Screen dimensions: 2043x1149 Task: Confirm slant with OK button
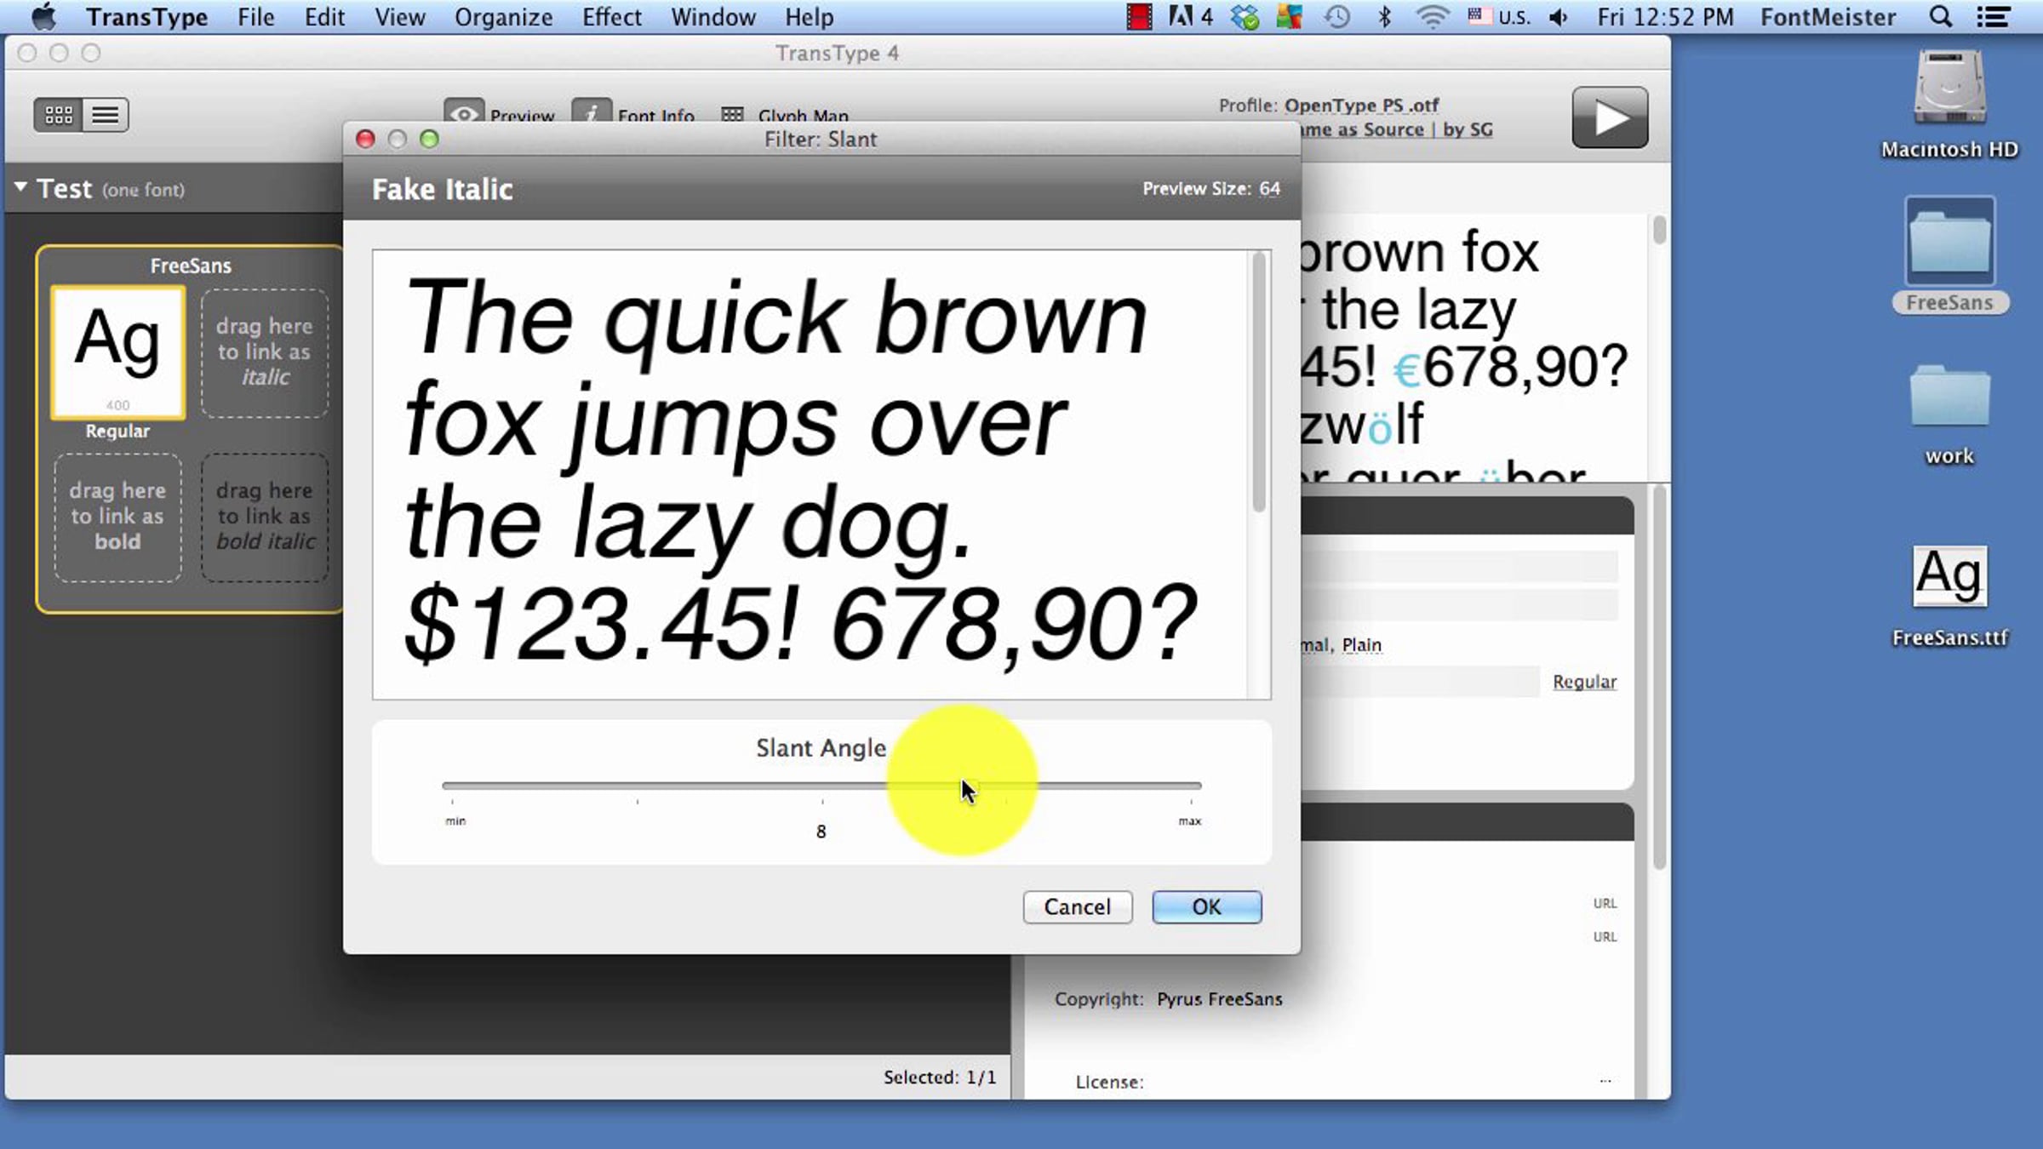point(1207,906)
